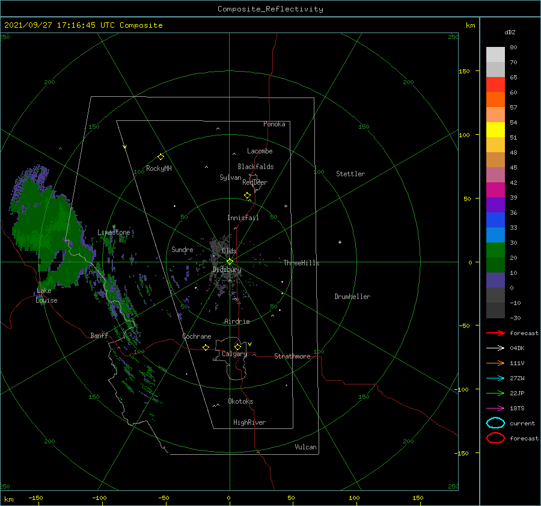
Task: Select the red 'forecast' oval legend icon
Action: pyautogui.click(x=495, y=438)
